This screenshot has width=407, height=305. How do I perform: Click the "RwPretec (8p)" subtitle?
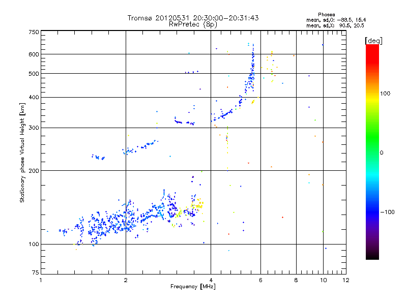coord(193,24)
